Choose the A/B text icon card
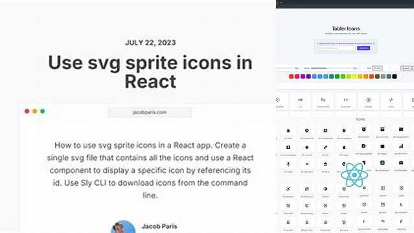Screen dimensions: 414x233 pyautogui.click(x=300, y=101)
